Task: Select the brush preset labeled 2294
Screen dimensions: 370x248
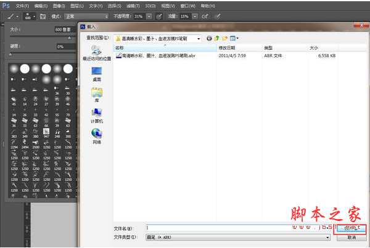Action: pos(14,144)
